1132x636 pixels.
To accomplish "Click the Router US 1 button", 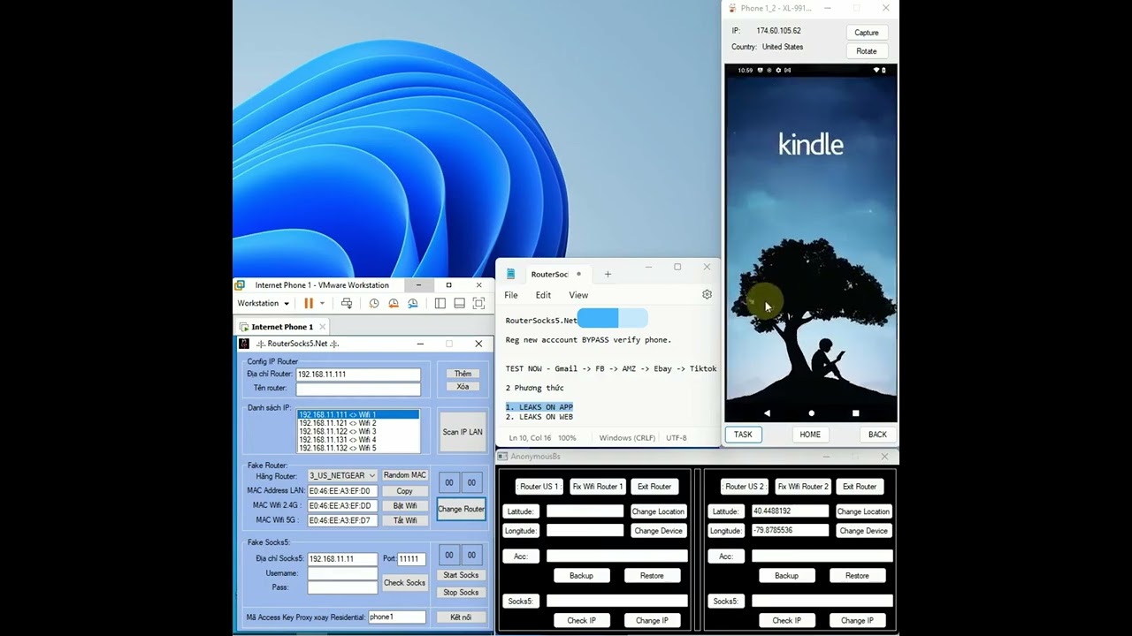I will (x=539, y=487).
